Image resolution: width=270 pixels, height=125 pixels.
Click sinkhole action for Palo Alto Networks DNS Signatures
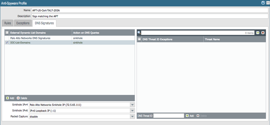coord(78,38)
